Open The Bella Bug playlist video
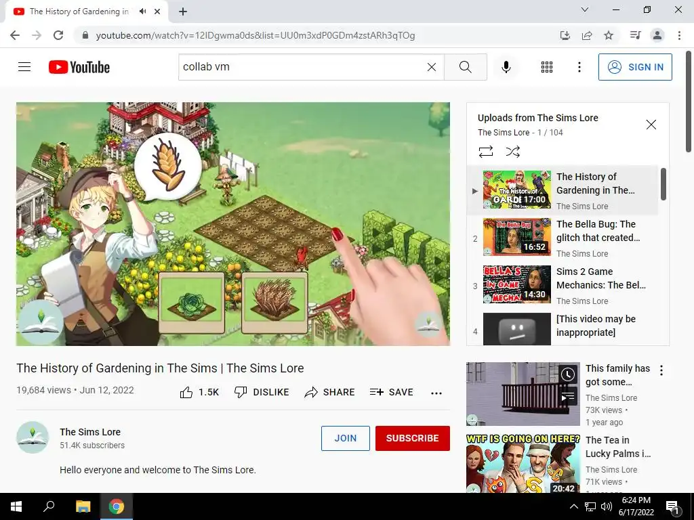694x520 pixels. click(562, 238)
